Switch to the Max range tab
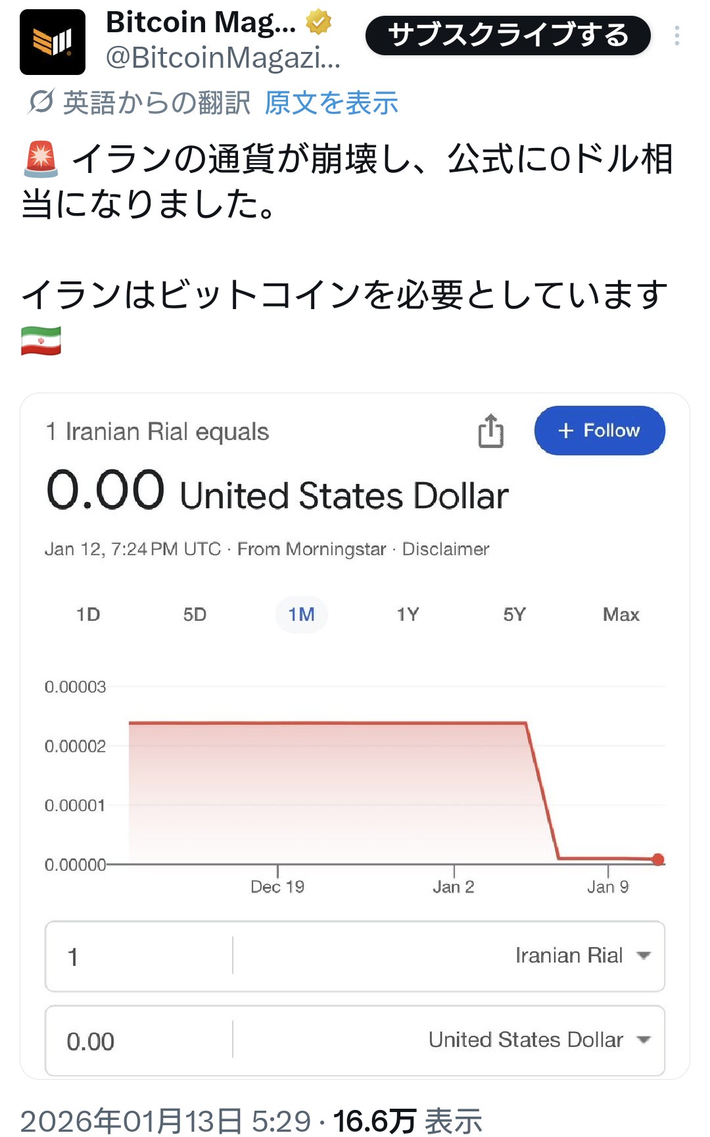Image resolution: width=710 pixels, height=1137 pixels. click(621, 615)
